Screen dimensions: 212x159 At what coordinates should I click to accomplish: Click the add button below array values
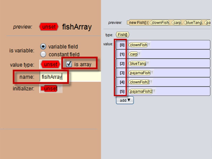coord(125,100)
